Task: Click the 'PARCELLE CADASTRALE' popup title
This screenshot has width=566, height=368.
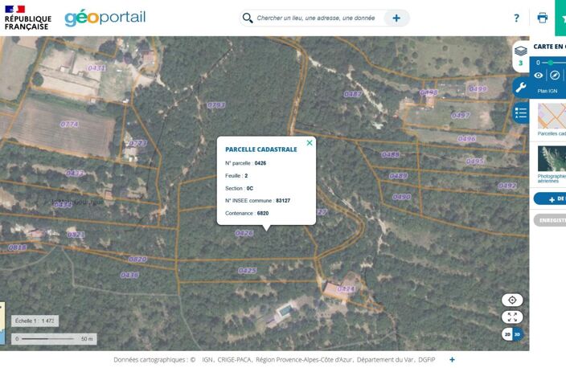Action: [x=261, y=149]
